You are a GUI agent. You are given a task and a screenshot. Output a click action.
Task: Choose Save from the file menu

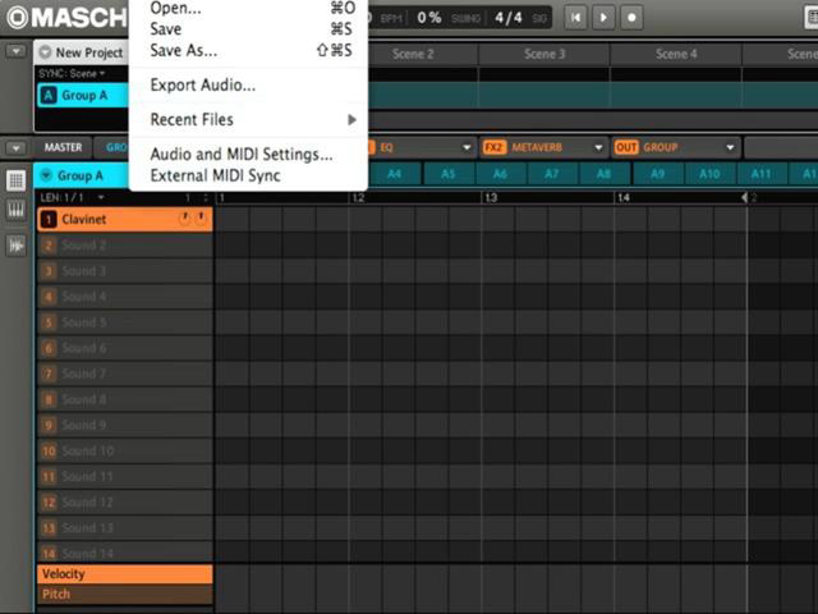click(x=248, y=29)
